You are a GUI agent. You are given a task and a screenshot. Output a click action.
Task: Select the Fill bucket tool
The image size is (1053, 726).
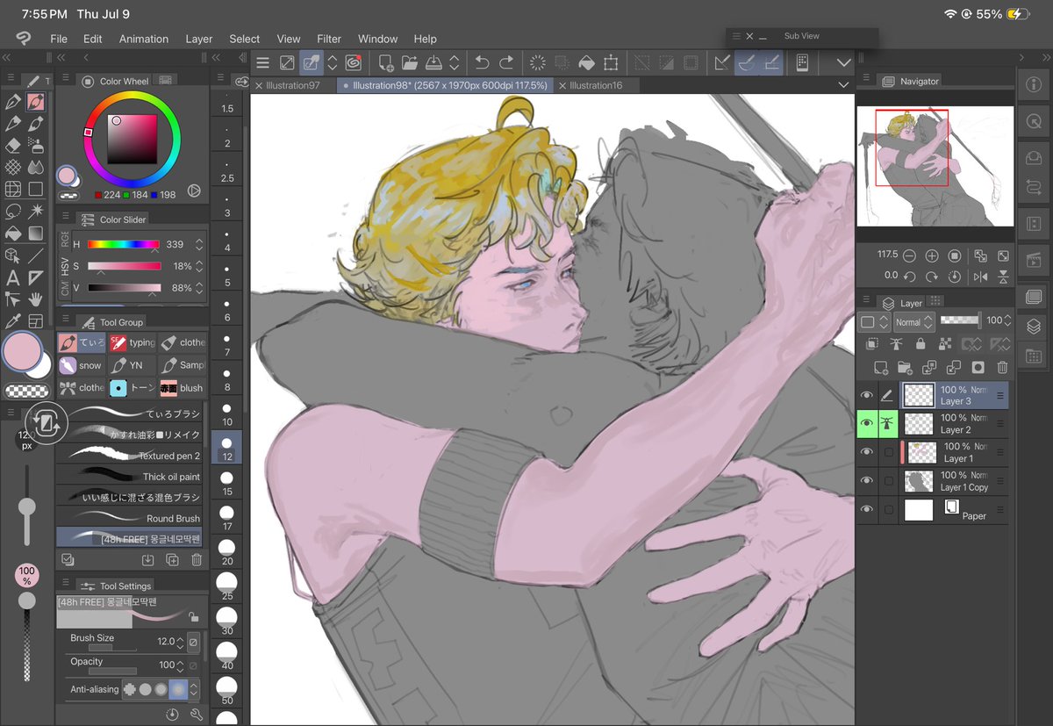(13, 234)
